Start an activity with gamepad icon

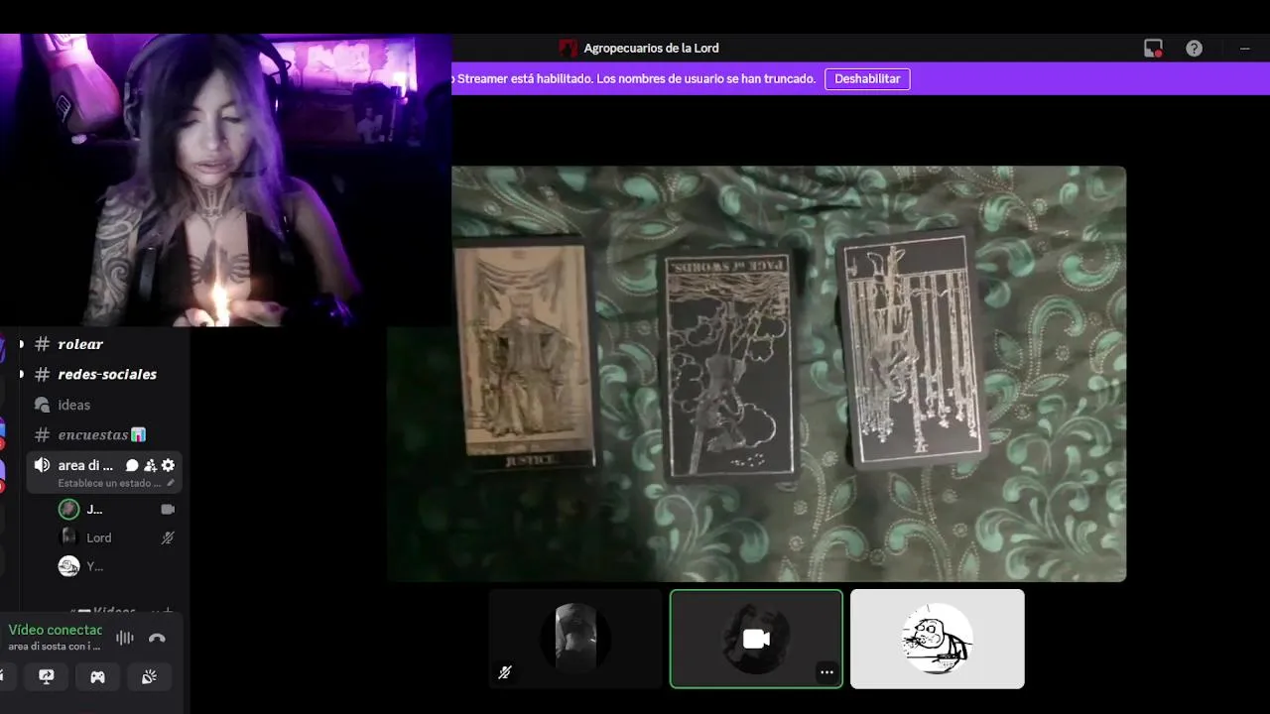pyautogui.click(x=97, y=676)
